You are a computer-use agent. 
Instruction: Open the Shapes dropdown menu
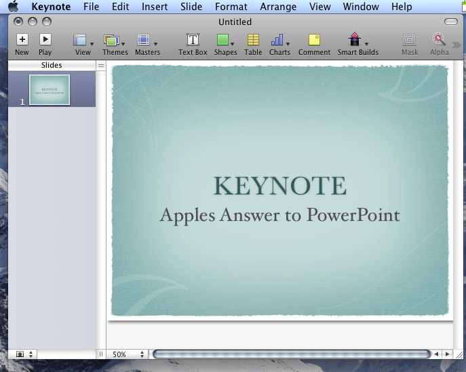point(232,44)
